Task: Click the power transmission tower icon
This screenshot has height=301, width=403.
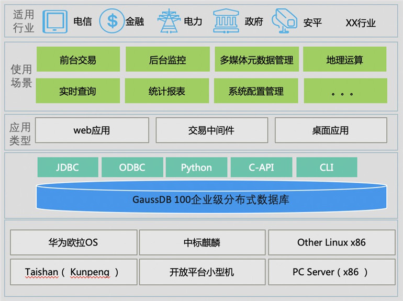Action: pyautogui.click(x=169, y=21)
